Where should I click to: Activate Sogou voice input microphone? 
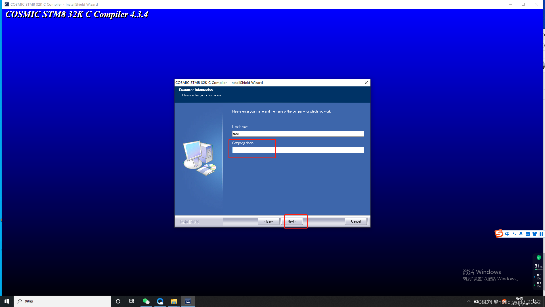pyautogui.click(x=521, y=234)
